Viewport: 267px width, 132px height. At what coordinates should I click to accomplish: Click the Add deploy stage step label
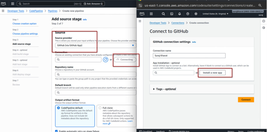[21, 74]
